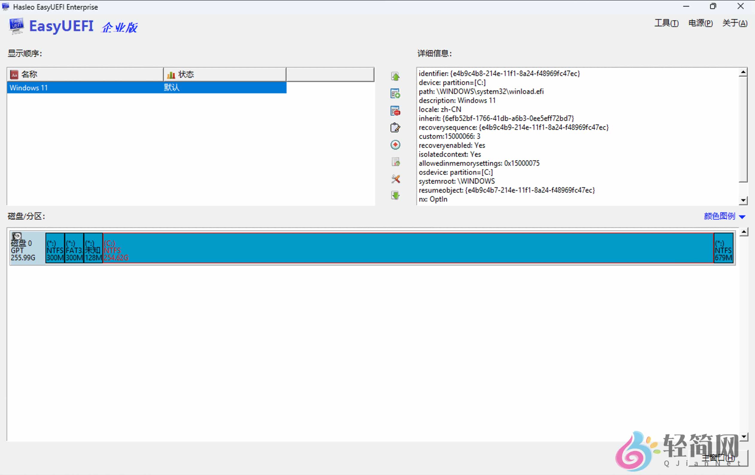
Task: Select the C: NTFS 254.62G partition
Action: coord(408,247)
